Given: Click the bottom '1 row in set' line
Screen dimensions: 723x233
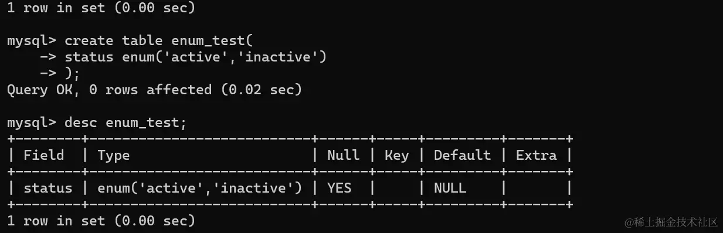Looking at the screenshot, I should coord(101,221).
